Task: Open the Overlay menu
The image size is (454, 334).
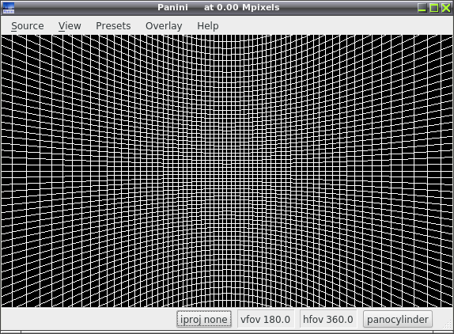Action: [164, 26]
